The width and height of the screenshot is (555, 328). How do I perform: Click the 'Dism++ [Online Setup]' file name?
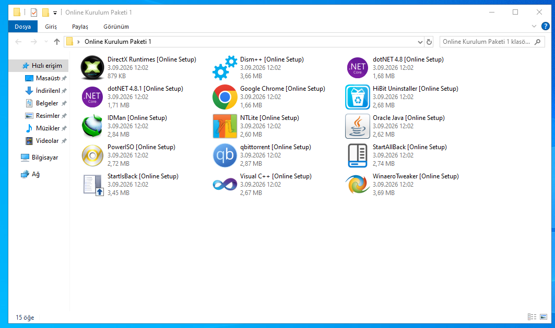click(272, 59)
